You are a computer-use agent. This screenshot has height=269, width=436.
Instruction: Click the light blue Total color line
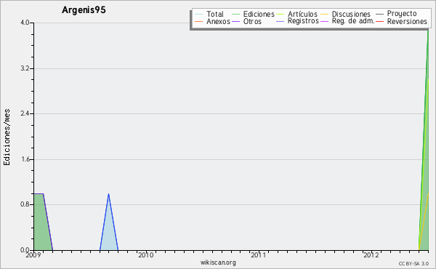[198, 14]
